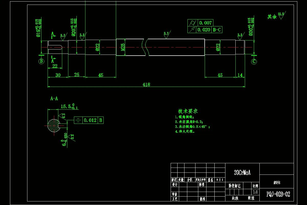Select the runout arrow symbol beside 0.020
This screenshot has height=205, width=307.
[x=192, y=29]
